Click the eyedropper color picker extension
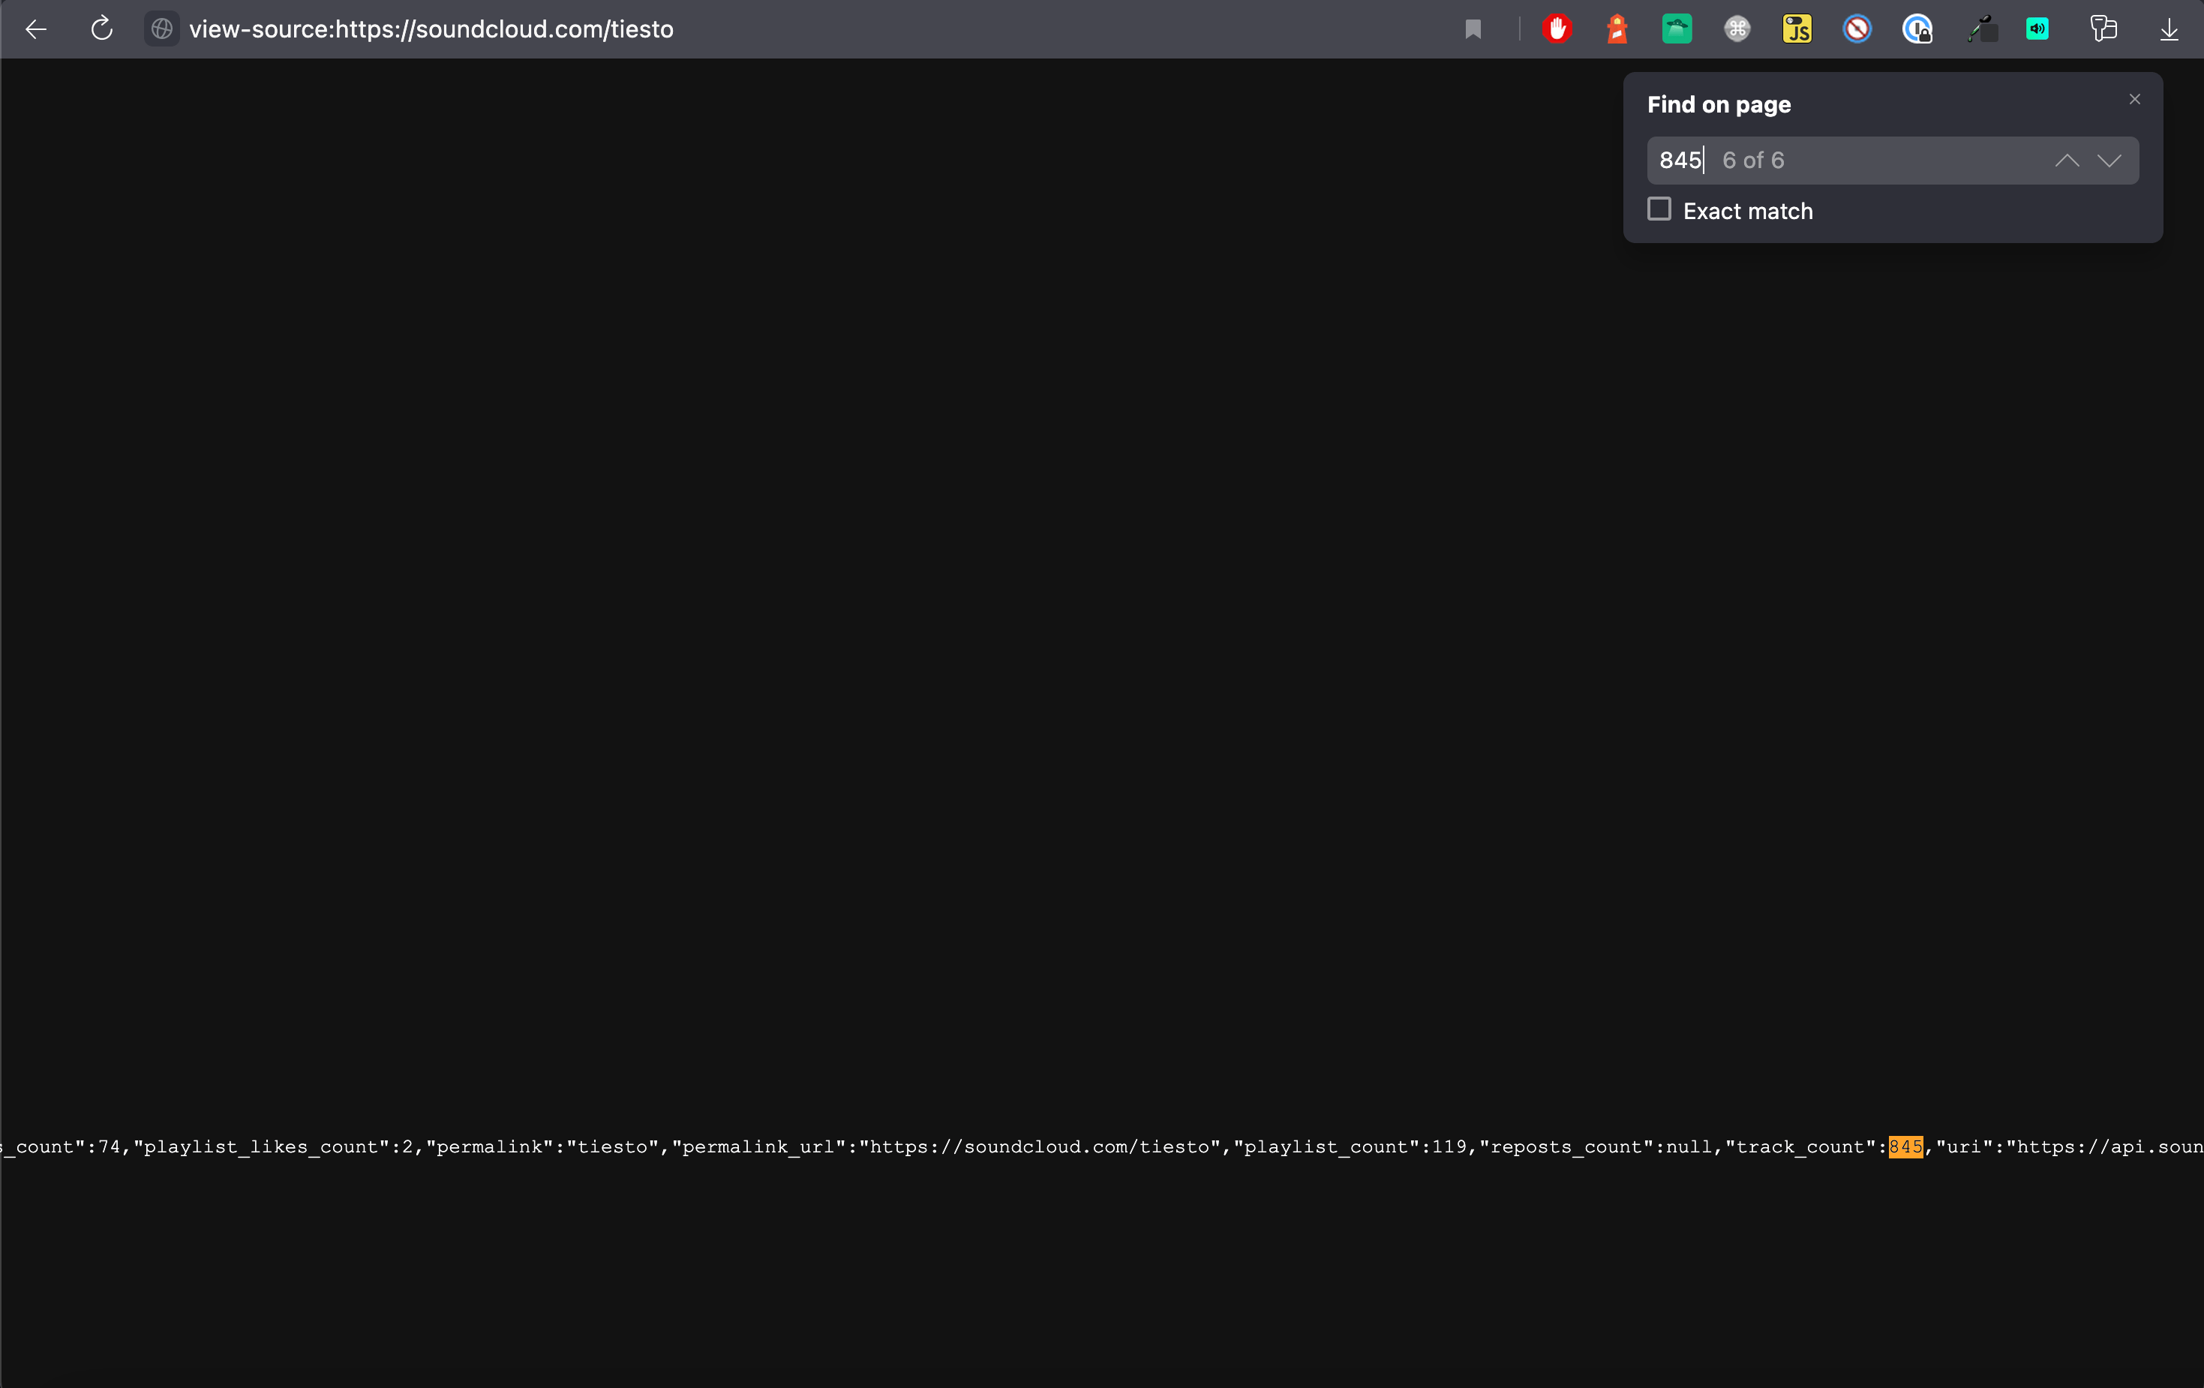 (1983, 29)
